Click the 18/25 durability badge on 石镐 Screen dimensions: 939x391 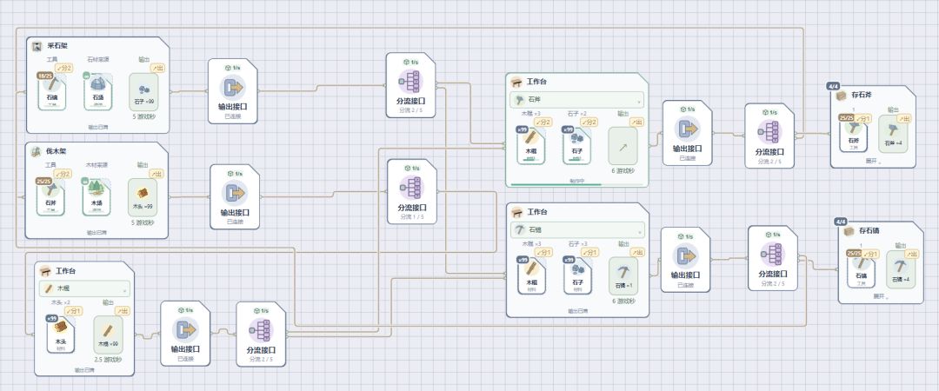(x=45, y=76)
